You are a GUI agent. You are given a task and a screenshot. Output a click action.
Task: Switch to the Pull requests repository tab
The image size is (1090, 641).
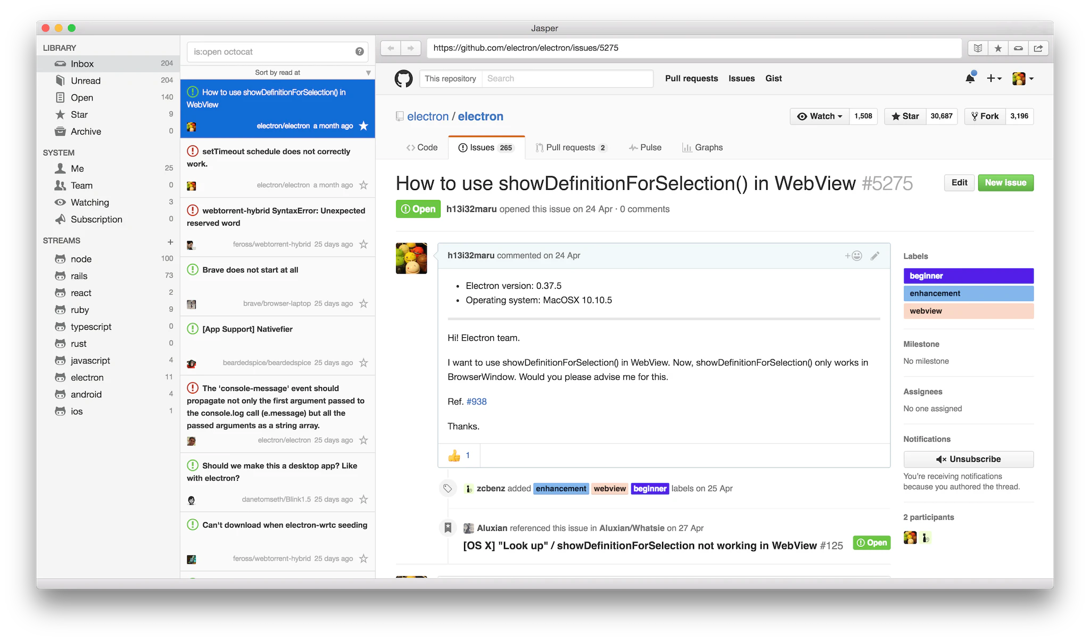tap(571, 147)
